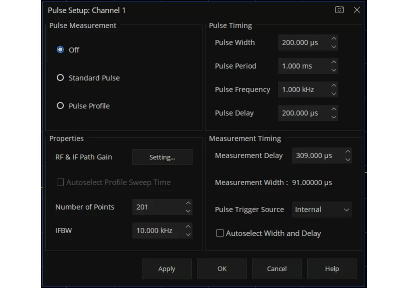Confirm the dialog with OK
408x288 pixels.
point(222,269)
